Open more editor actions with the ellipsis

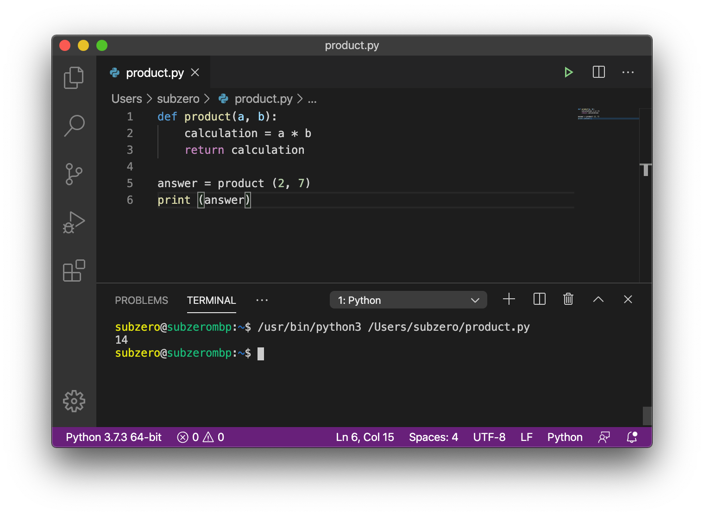point(628,72)
